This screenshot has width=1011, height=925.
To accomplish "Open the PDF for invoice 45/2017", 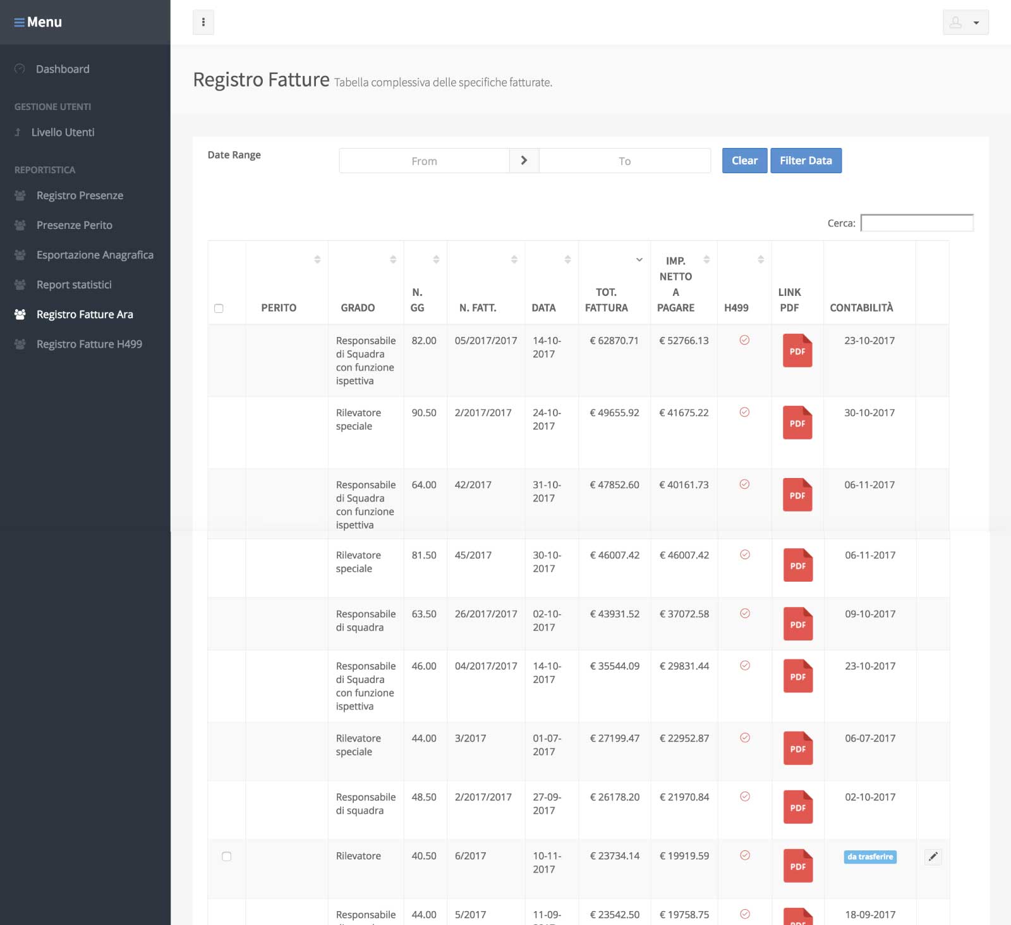I will pyautogui.click(x=798, y=565).
